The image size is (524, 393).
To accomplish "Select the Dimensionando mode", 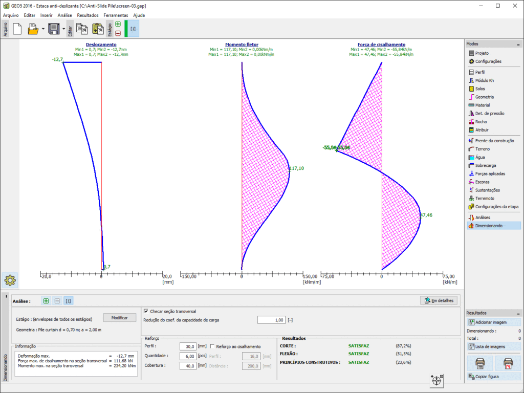I will point(494,226).
